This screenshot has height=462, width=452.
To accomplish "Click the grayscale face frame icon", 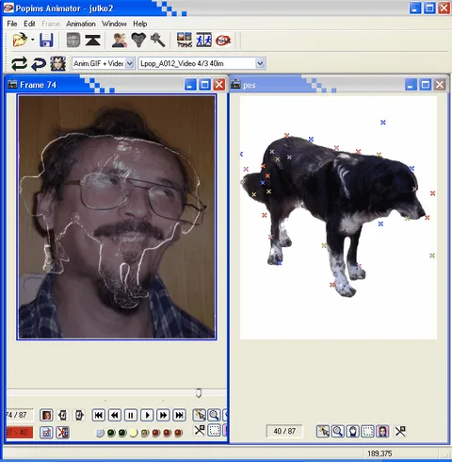I will pyautogui.click(x=73, y=40).
